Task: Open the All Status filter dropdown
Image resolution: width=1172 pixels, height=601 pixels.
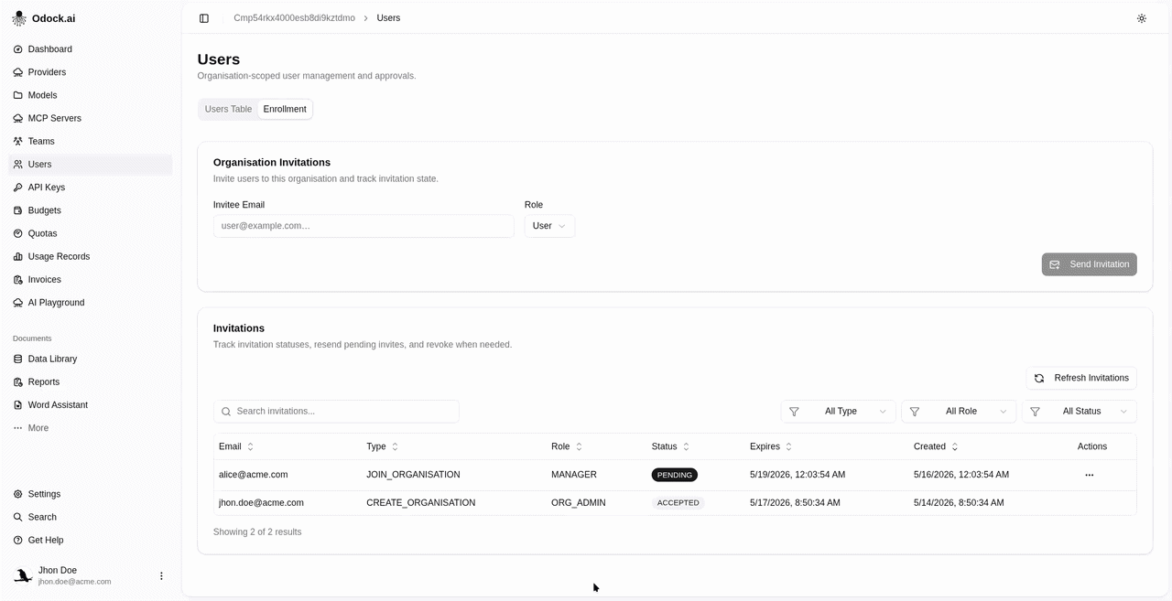Action: pyautogui.click(x=1080, y=412)
